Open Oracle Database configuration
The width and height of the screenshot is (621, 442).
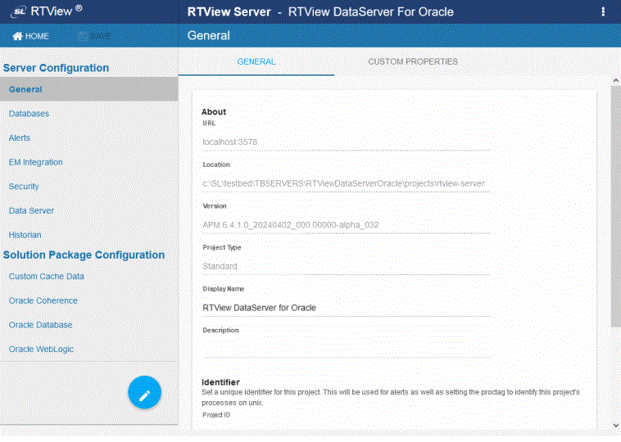tap(40, 325)
